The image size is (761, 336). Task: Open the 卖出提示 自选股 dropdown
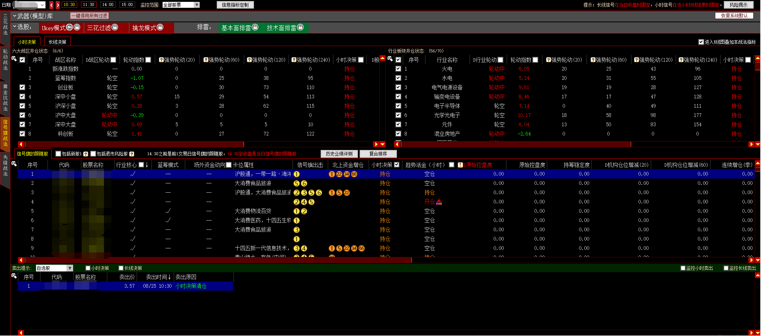point(69,268)
